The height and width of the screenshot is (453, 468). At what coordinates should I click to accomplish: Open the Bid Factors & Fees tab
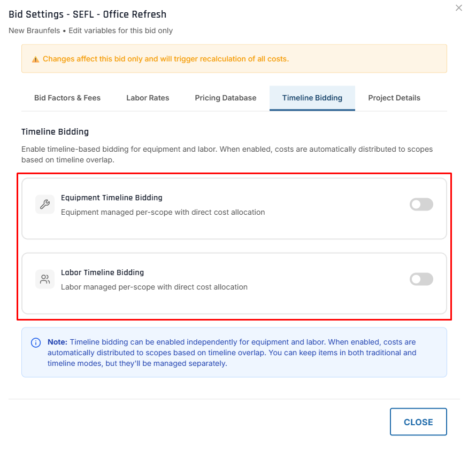(67, 98)
